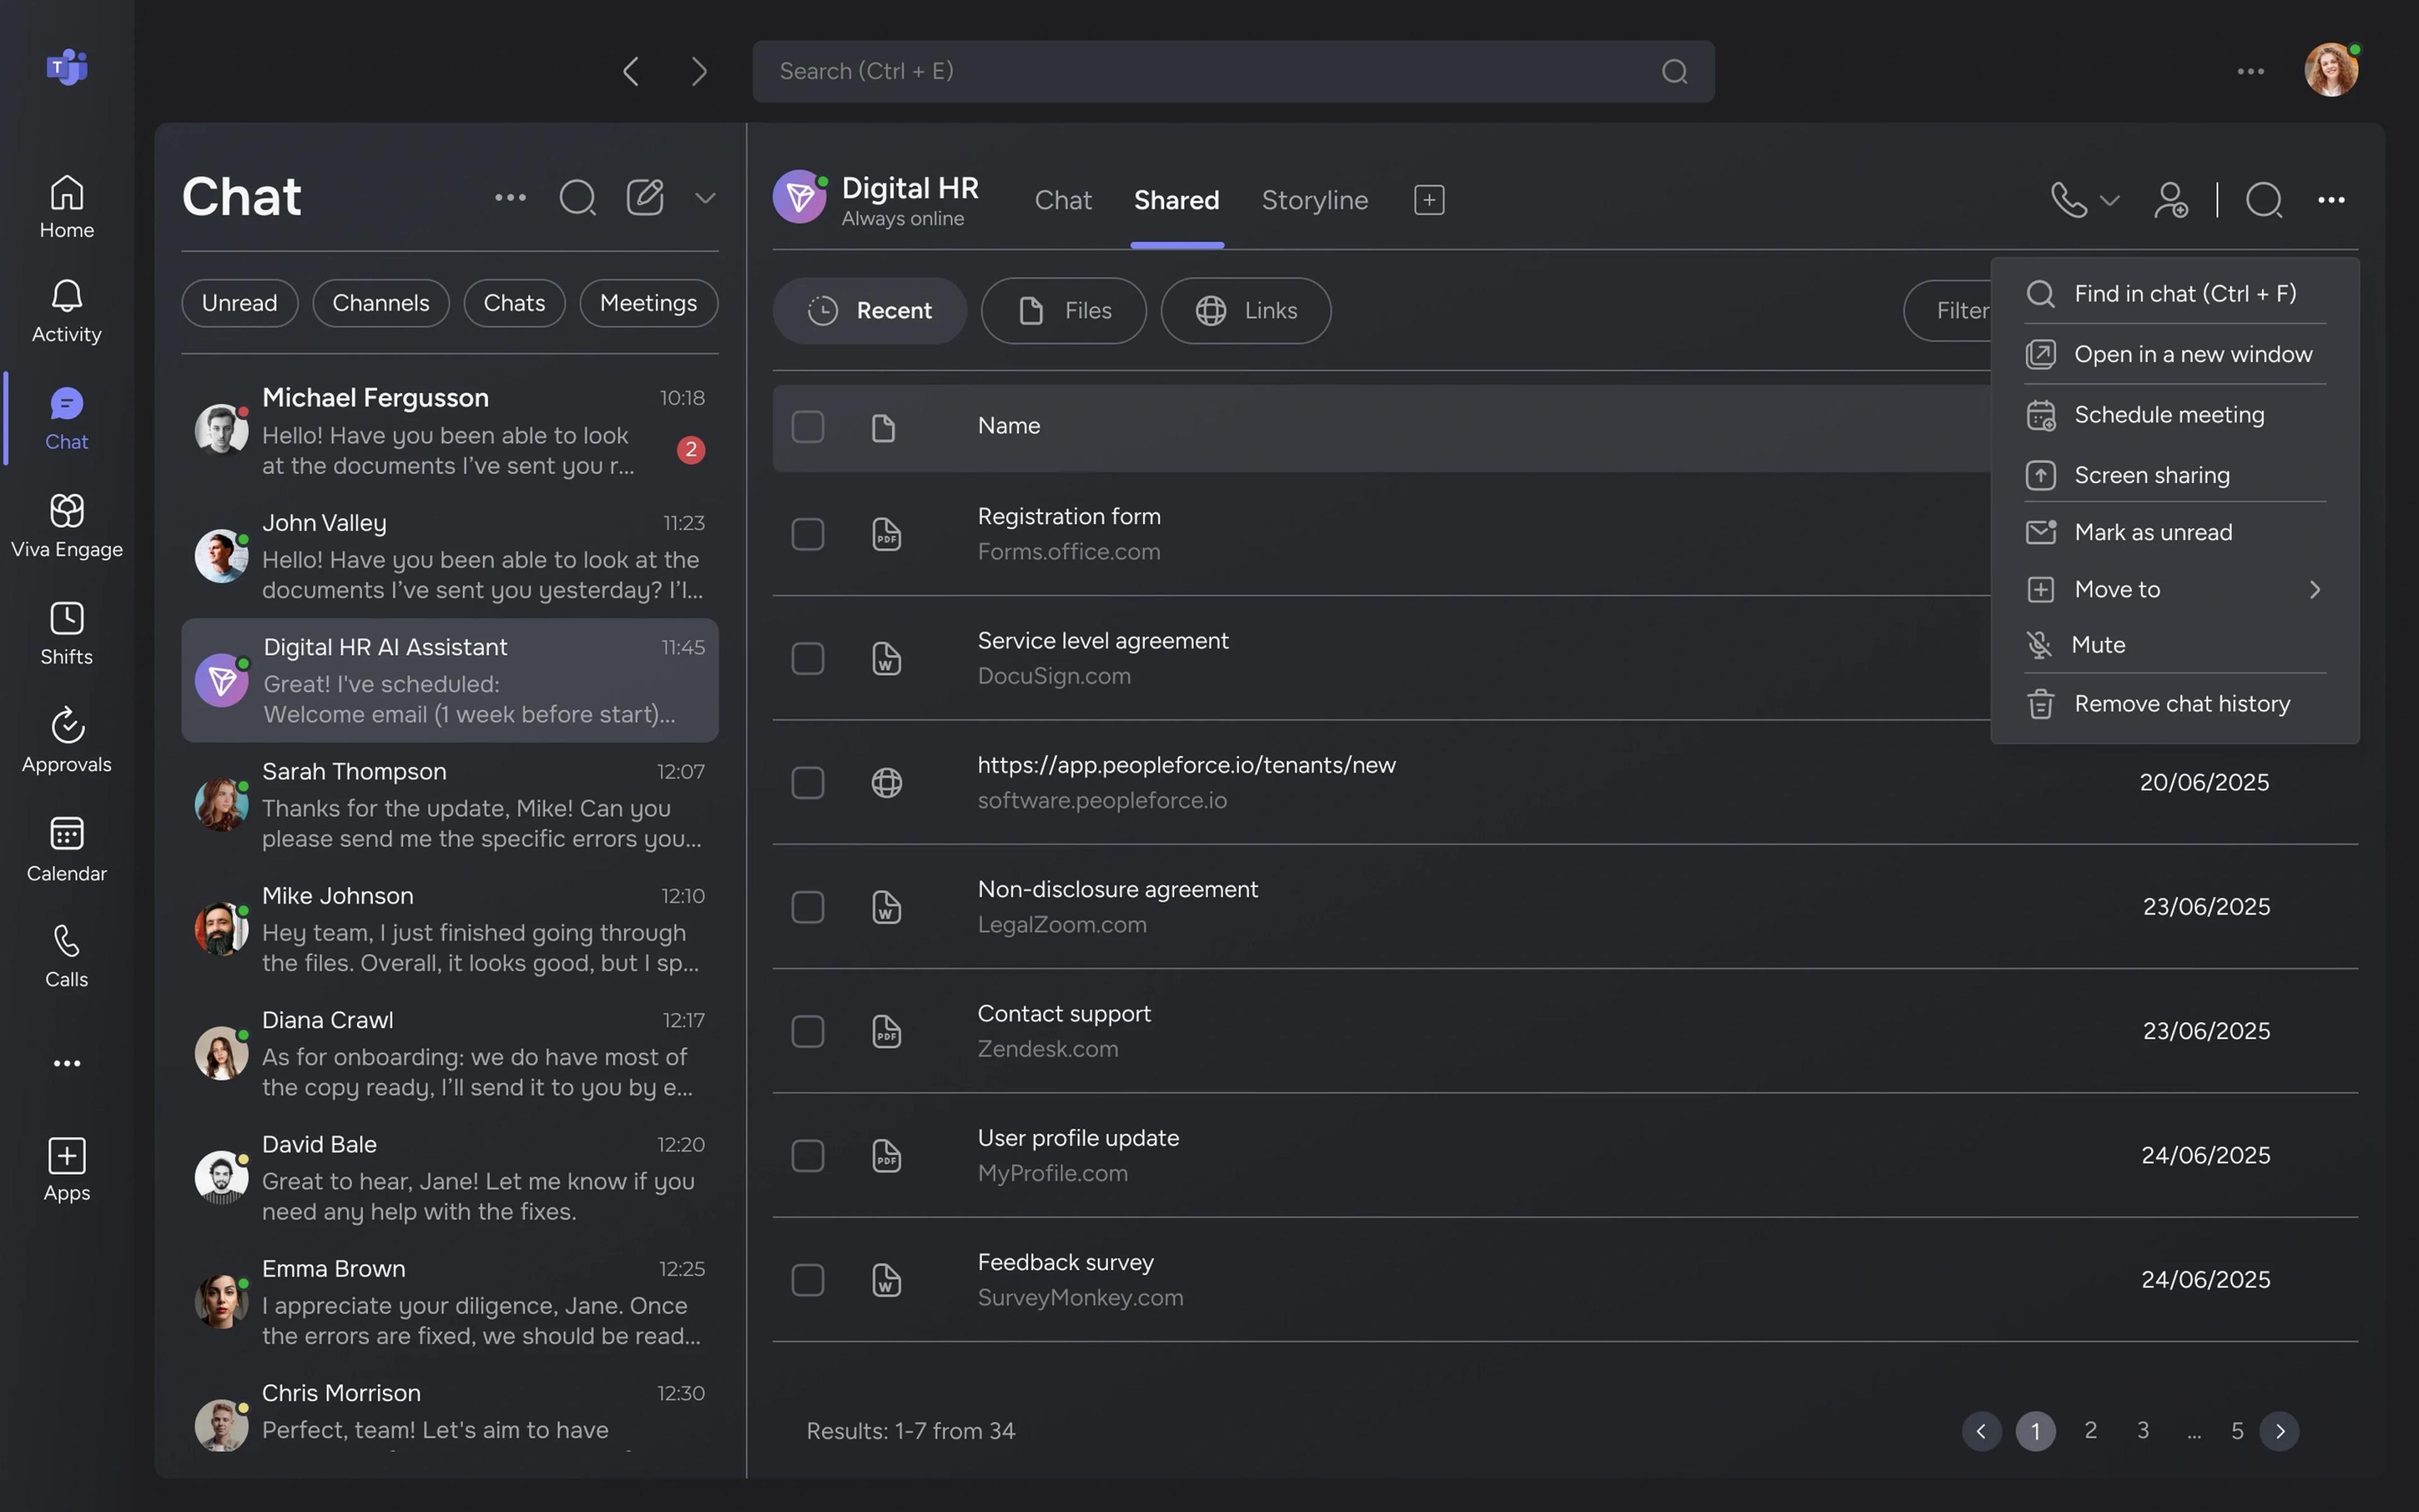Go to results page 3
2419x1512 pixels.
pos(2142,1430)
